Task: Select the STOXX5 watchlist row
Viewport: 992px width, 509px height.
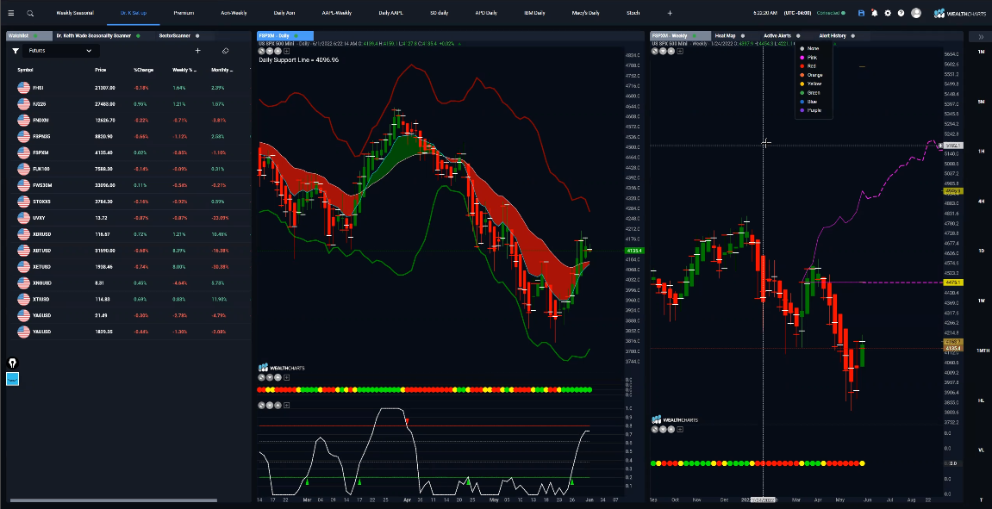Action: (x=129, y=201)
